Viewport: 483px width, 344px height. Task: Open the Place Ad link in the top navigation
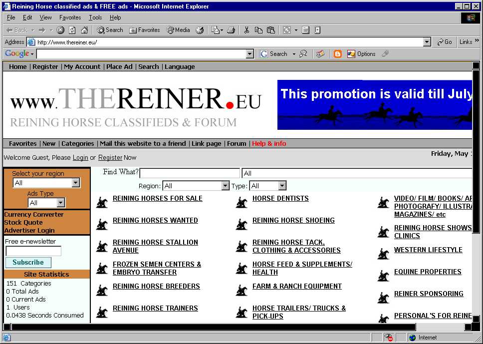click(x=119, y=66)
